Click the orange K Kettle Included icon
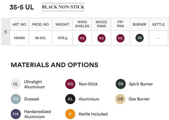The height and width of the screenshot is (120, 169). point(70,114)
